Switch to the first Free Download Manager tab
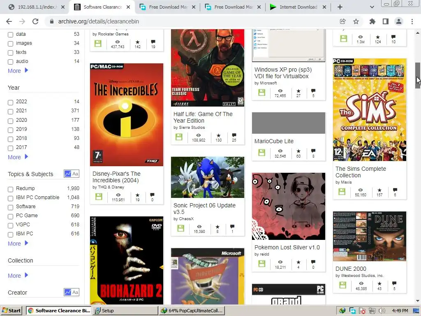421x316 pixels. click(168, 7)
